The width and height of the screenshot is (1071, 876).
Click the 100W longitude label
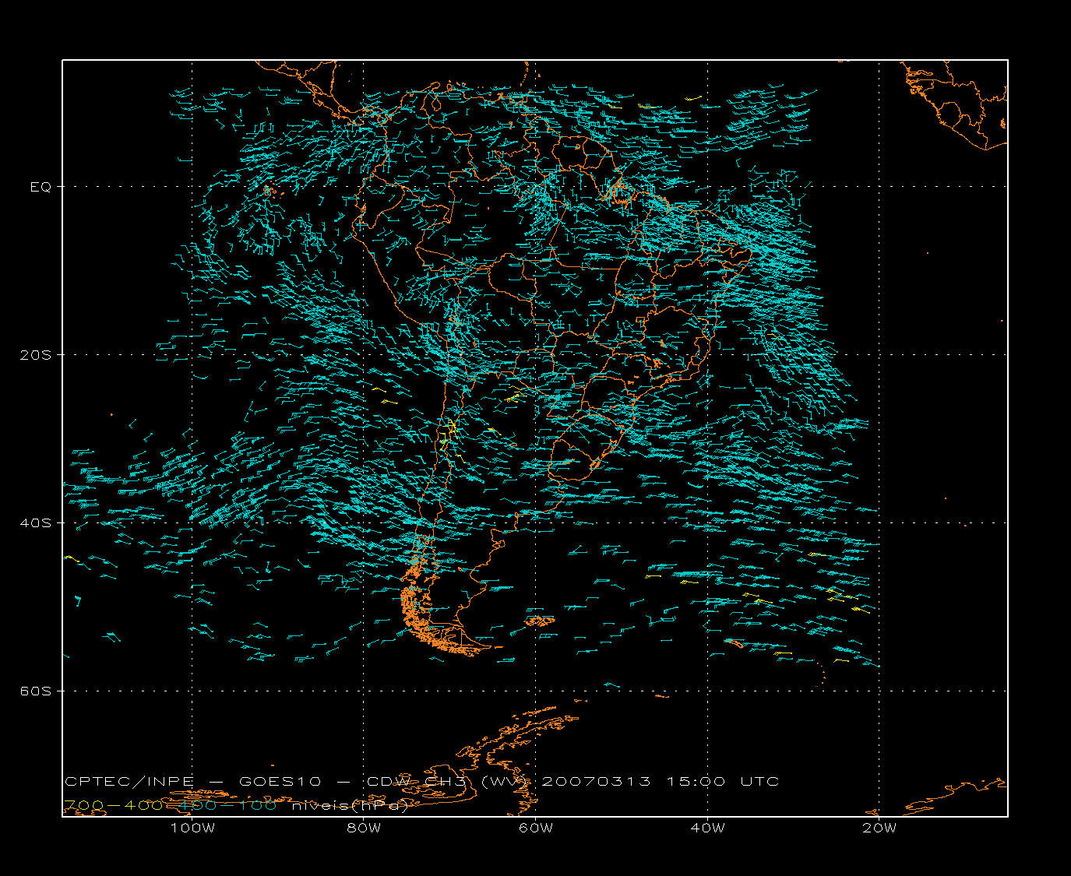[x=192, y=829]
